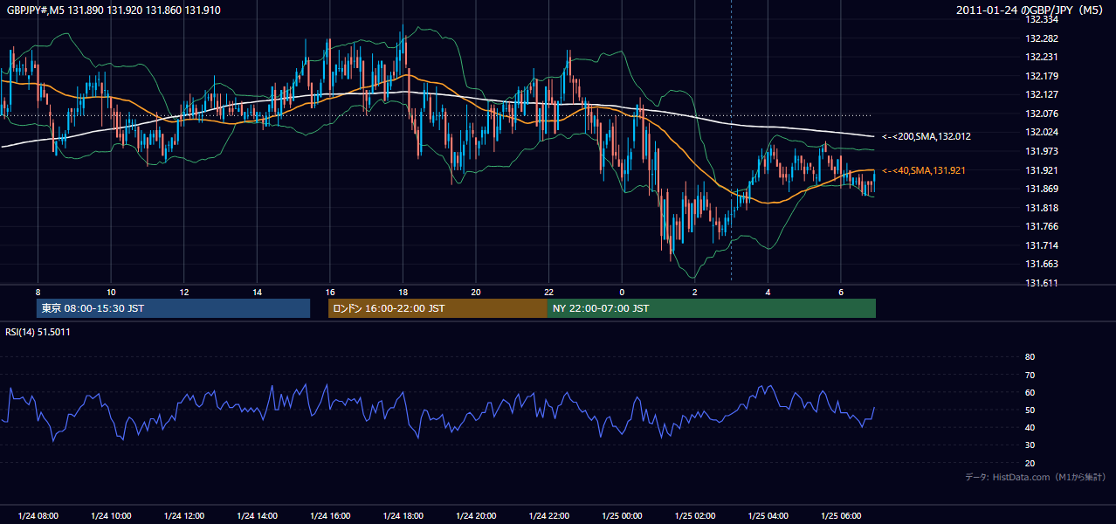Click the 132.127 price axis label

[x=1042, y=94]
